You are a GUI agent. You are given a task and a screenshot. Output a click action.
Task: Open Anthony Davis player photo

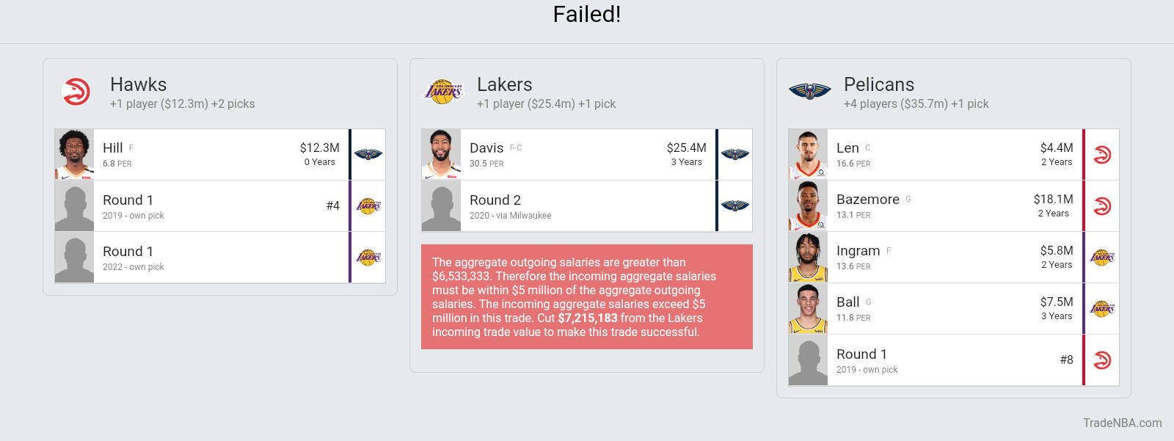coord(441,154)
